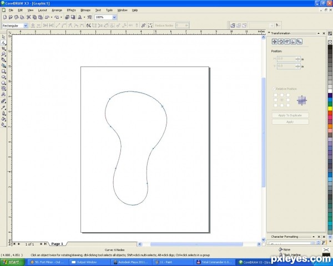Select the bottom-left anchor point box
Image resolution: width=333 pixels, height=266 pixels.
(275, 105)
